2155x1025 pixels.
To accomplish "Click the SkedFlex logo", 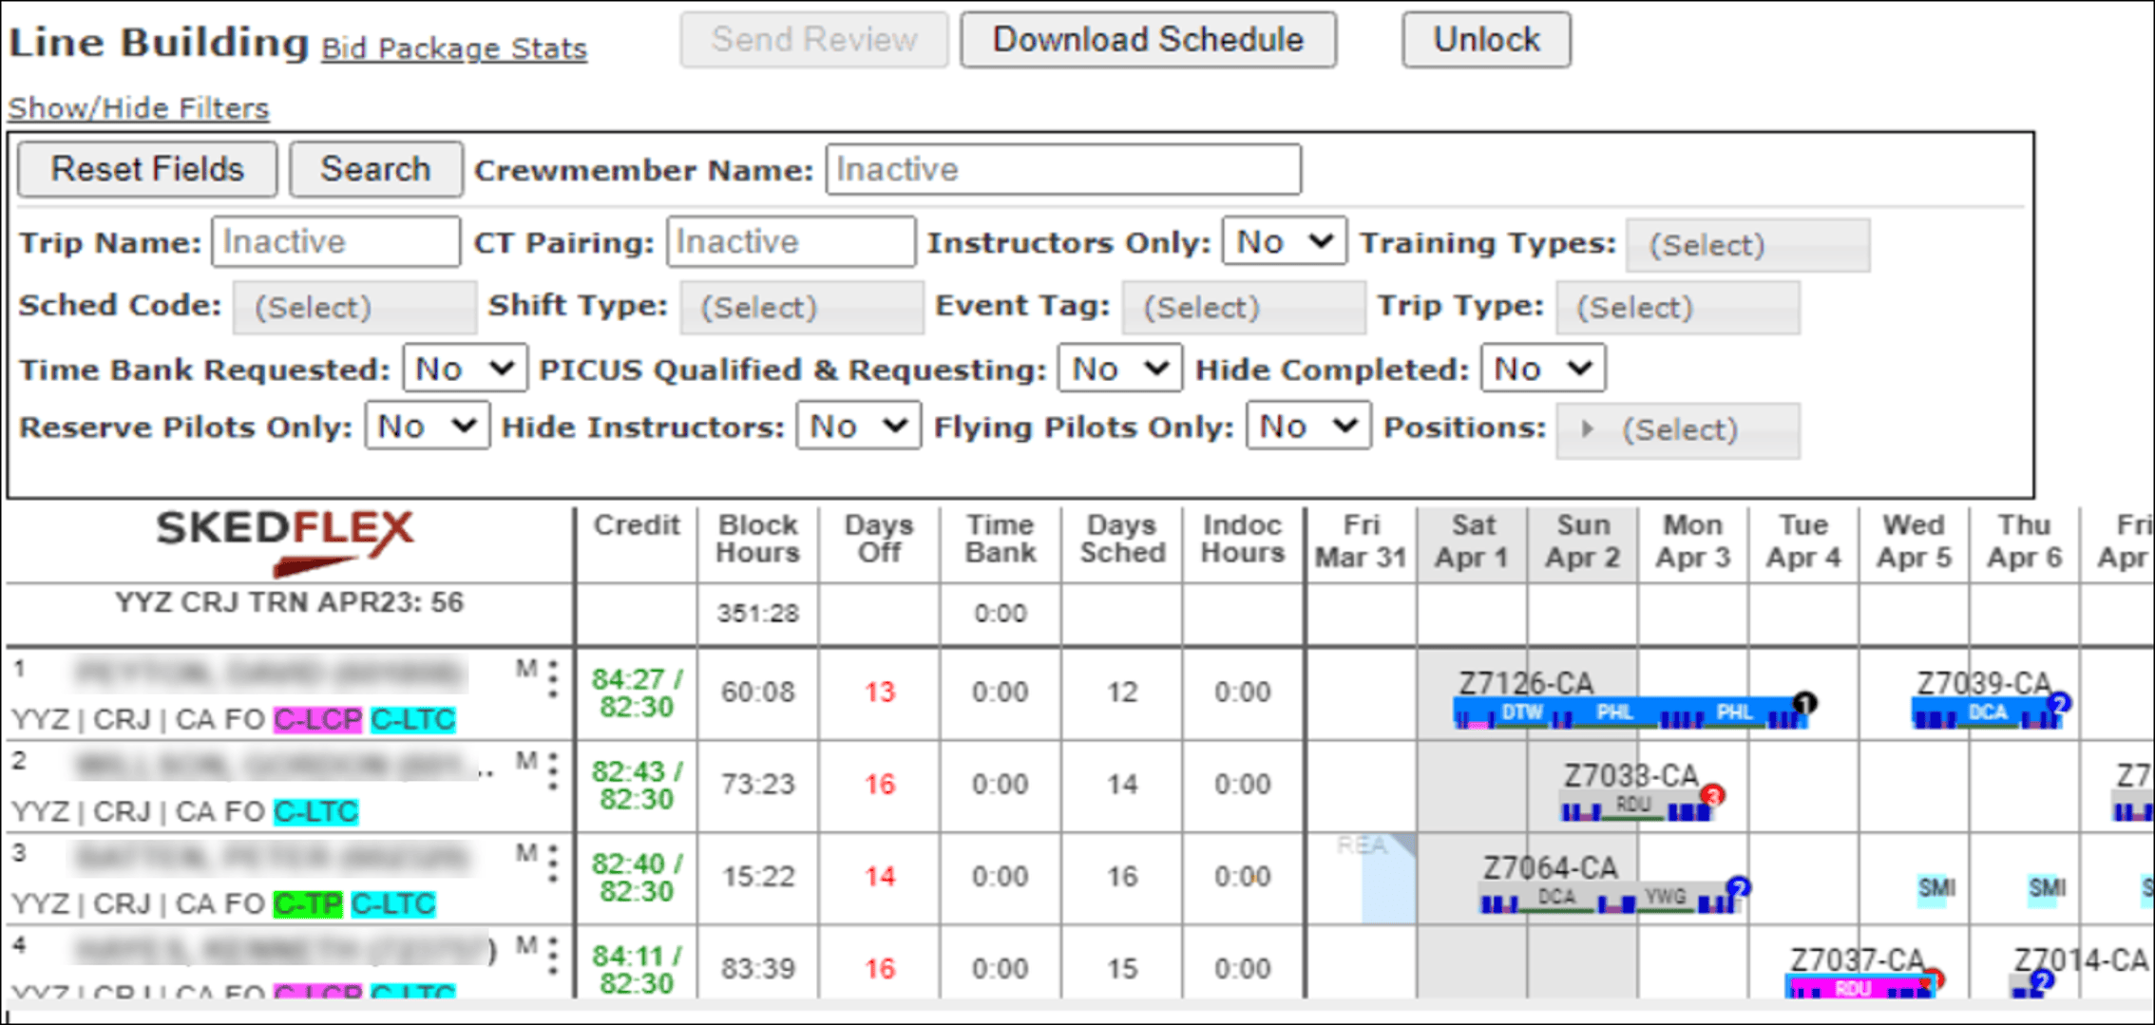I will click(x=285, y=541).
